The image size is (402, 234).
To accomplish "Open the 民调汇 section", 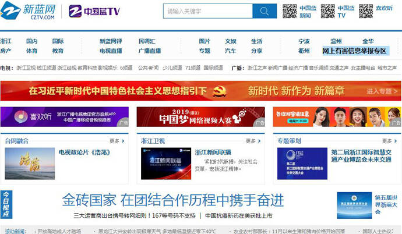I will [147, 41].
